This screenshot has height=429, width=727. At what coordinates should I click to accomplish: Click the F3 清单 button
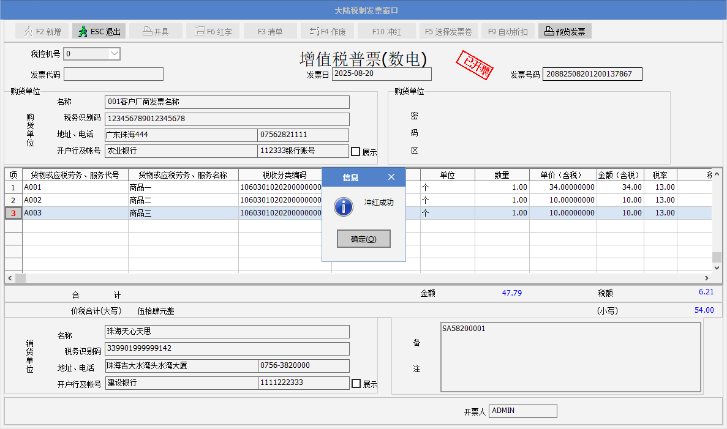click(270, 31)
